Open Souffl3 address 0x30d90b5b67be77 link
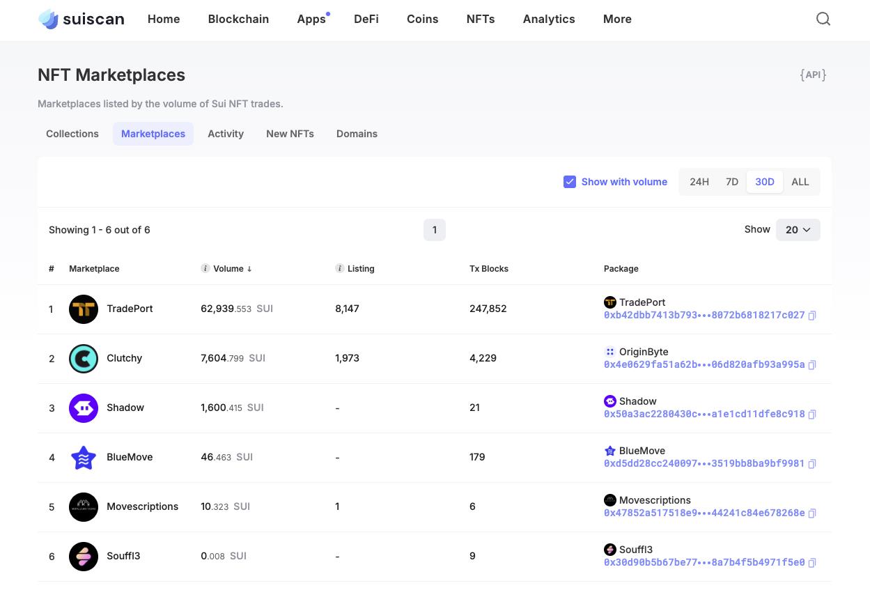The width and height of the screenshot is (870, 597). pos(704,563)
